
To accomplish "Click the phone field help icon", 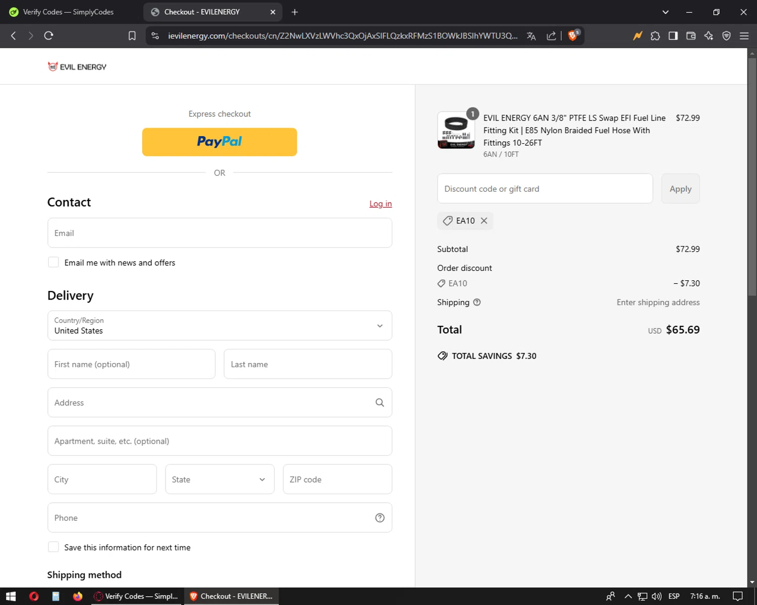I will pos(380,518).
